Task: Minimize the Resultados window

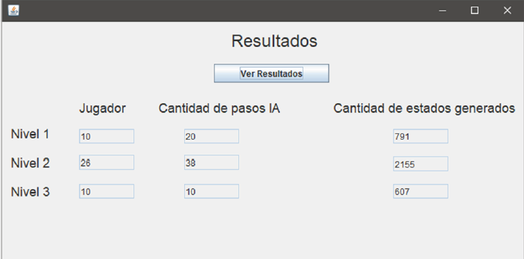Action: pos(443,11)
